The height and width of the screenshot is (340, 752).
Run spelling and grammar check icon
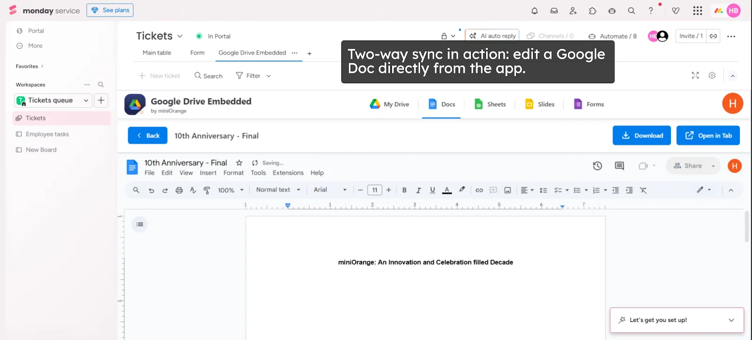click(193, 190)
